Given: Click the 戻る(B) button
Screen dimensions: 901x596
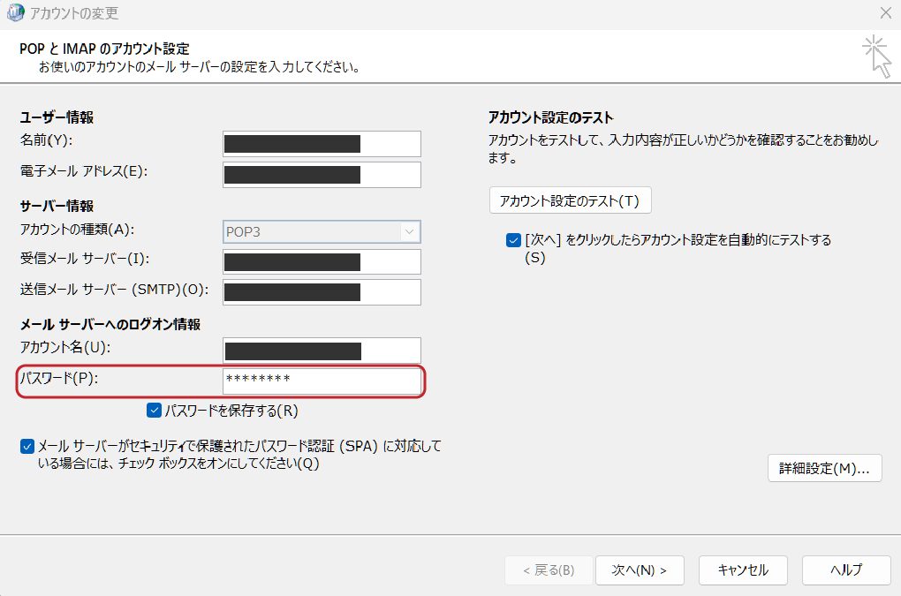Looking at the screenshot, I should (549, 570).
